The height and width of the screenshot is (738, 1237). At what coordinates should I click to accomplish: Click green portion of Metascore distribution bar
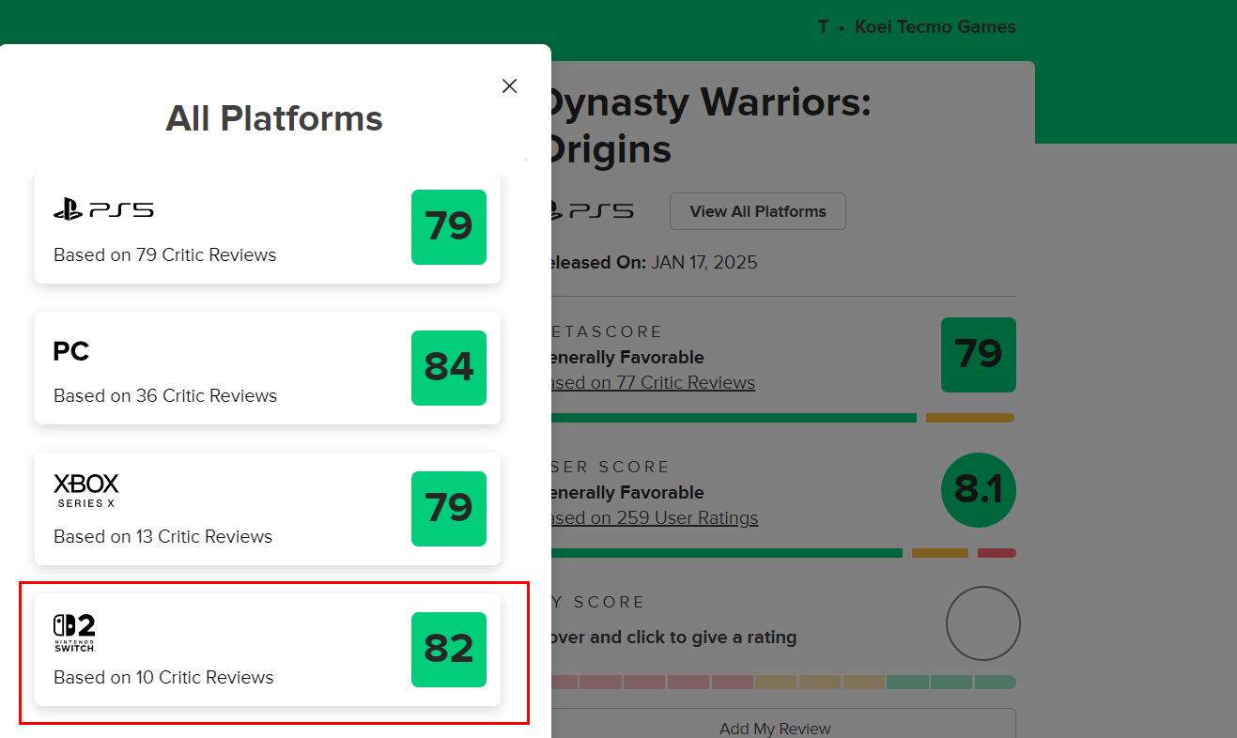733,418
